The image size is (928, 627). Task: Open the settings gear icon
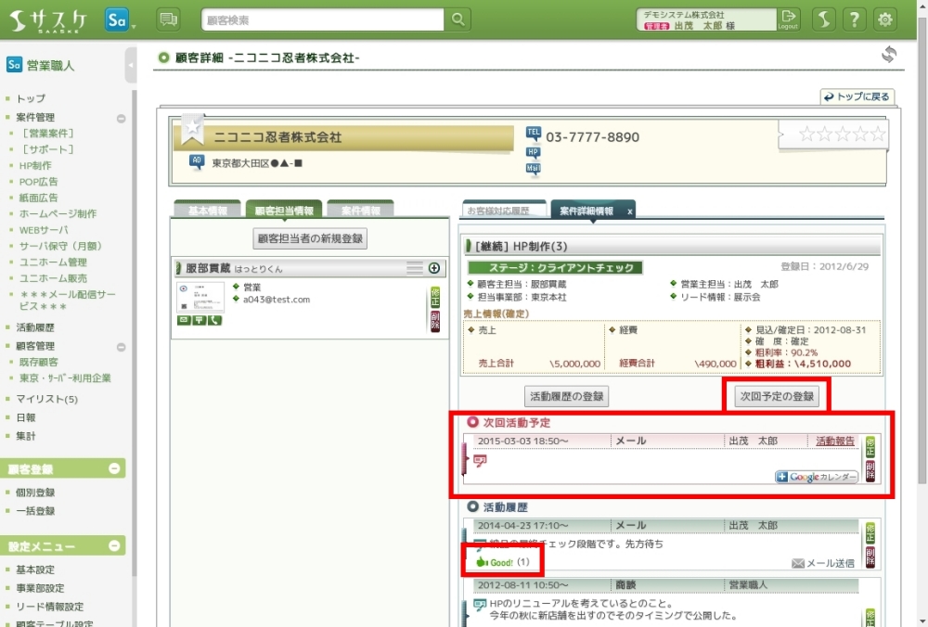point(884,19)
